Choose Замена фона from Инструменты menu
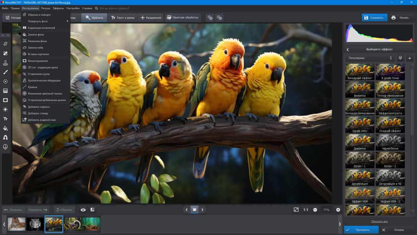Screen dimensions: 417x235 pyautogui.click(x=45, y=34)
